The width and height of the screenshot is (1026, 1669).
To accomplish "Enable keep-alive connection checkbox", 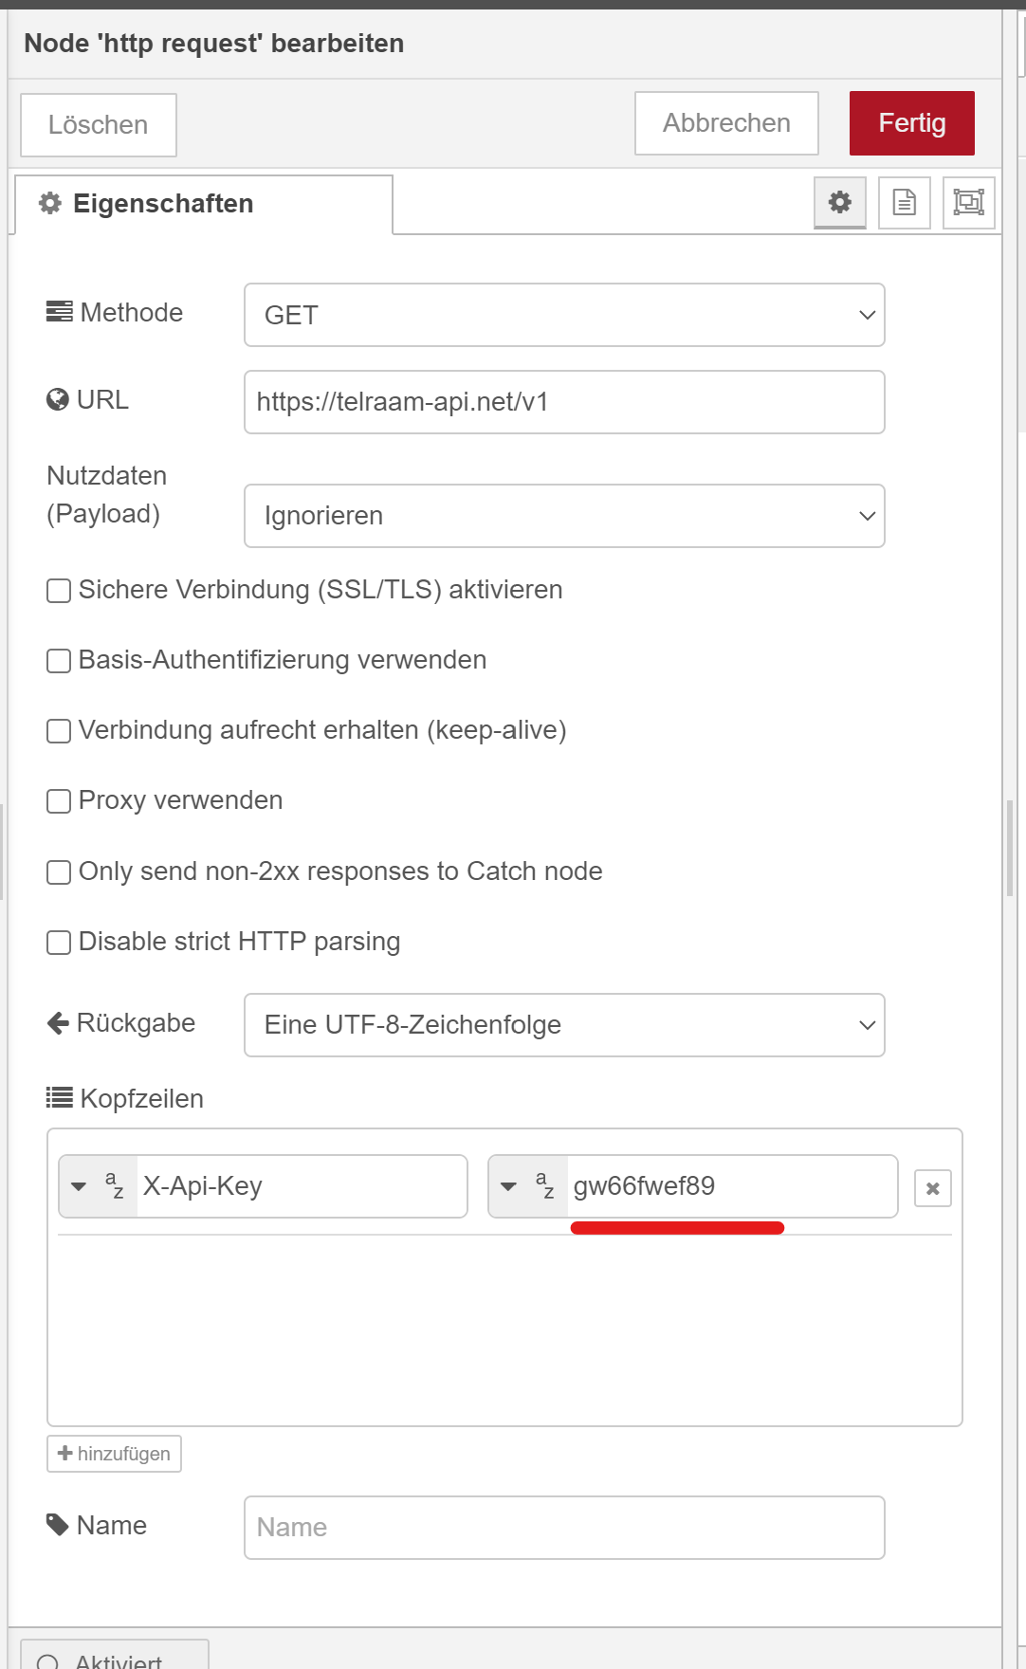I will 59,731.
